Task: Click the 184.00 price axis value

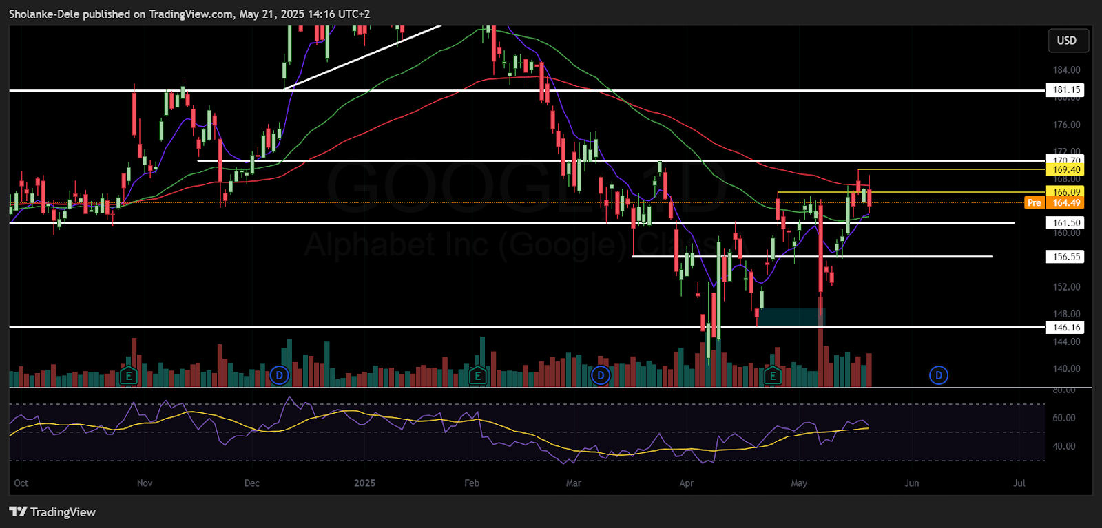Action: point(1066,70)
